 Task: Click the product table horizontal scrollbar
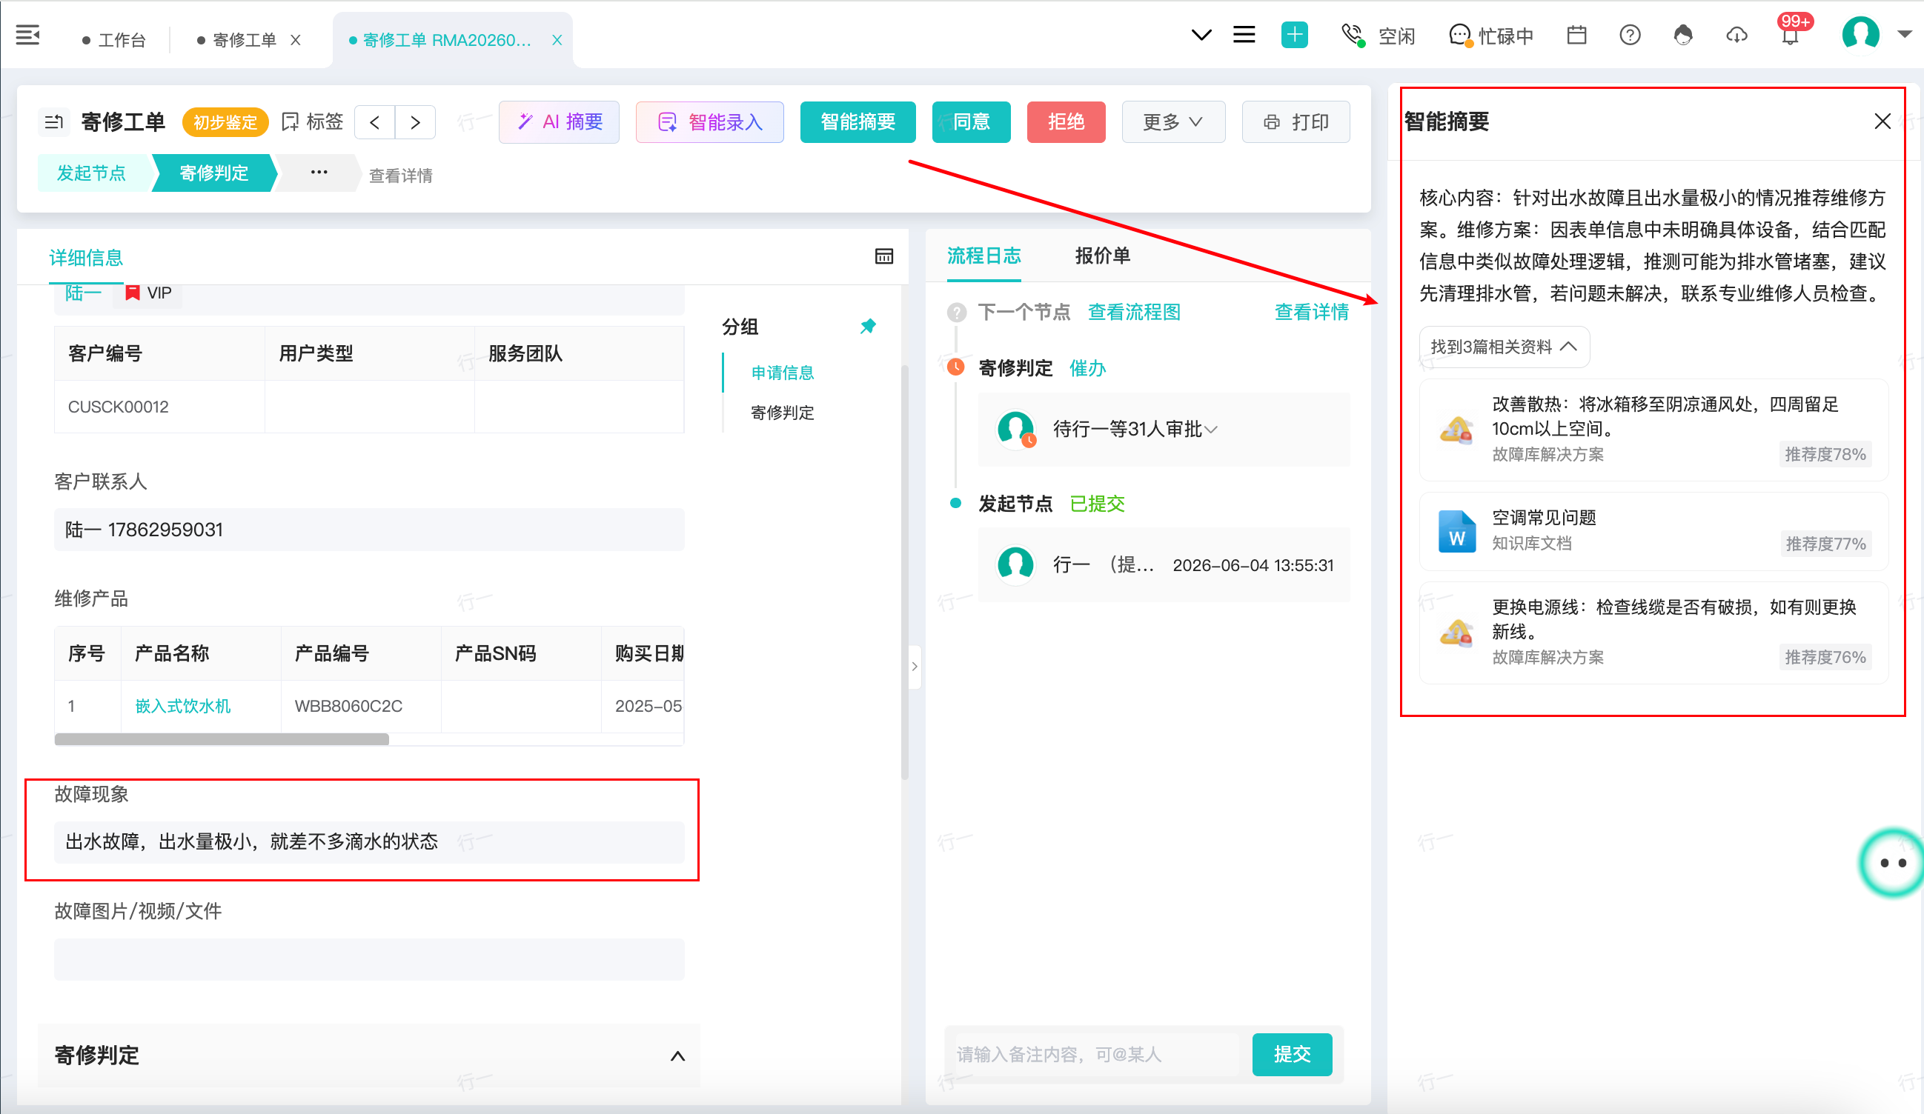222,738
